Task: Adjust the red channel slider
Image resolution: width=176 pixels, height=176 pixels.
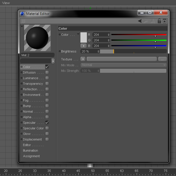Action: pos(139,35)
